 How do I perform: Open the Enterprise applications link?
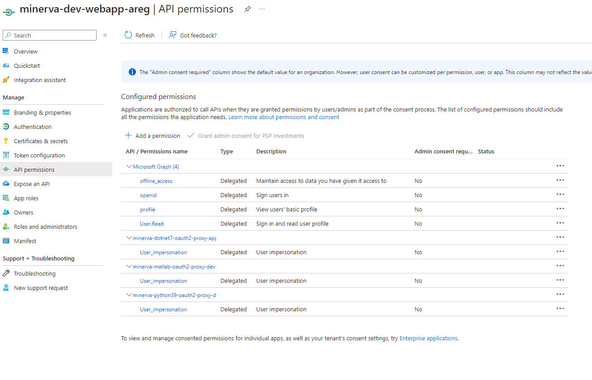(x=428, y=338)
